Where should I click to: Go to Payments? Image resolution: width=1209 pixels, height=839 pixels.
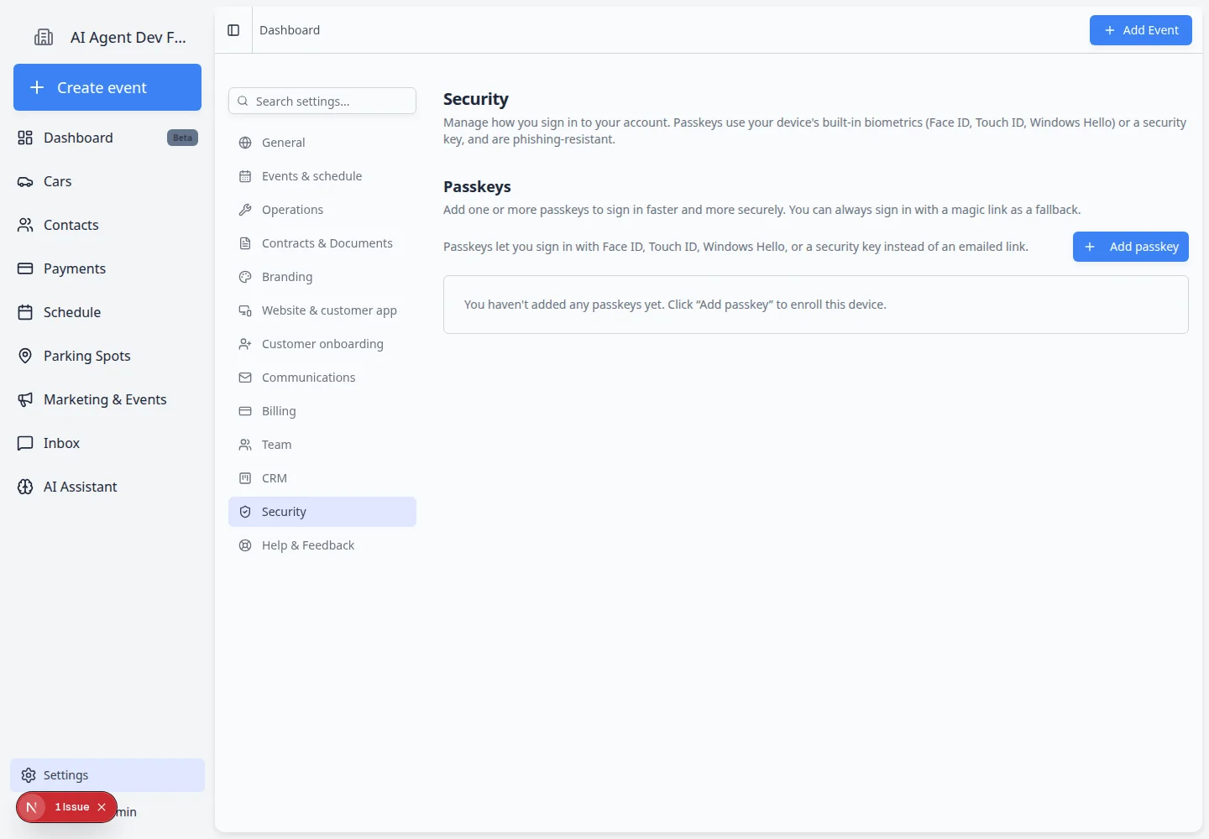click(x=107, y=268)
